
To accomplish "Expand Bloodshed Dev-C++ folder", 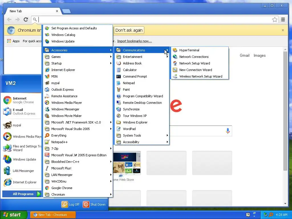I will pyautogui.click(x=78, y=162).
